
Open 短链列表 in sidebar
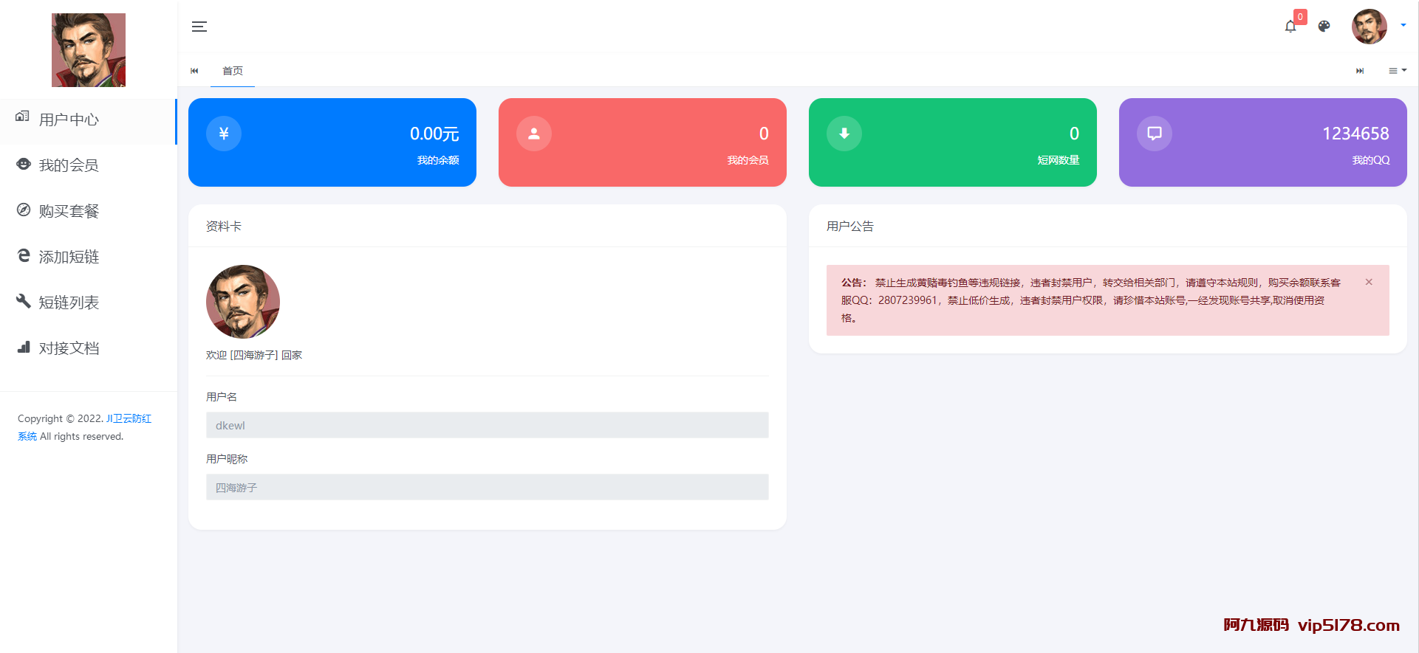click(88, 303)
